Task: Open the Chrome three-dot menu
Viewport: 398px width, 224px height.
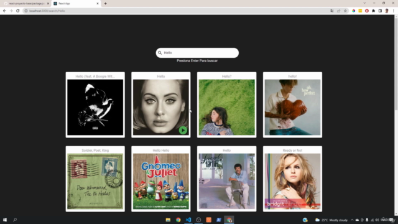Action: [x=394, y=11]
